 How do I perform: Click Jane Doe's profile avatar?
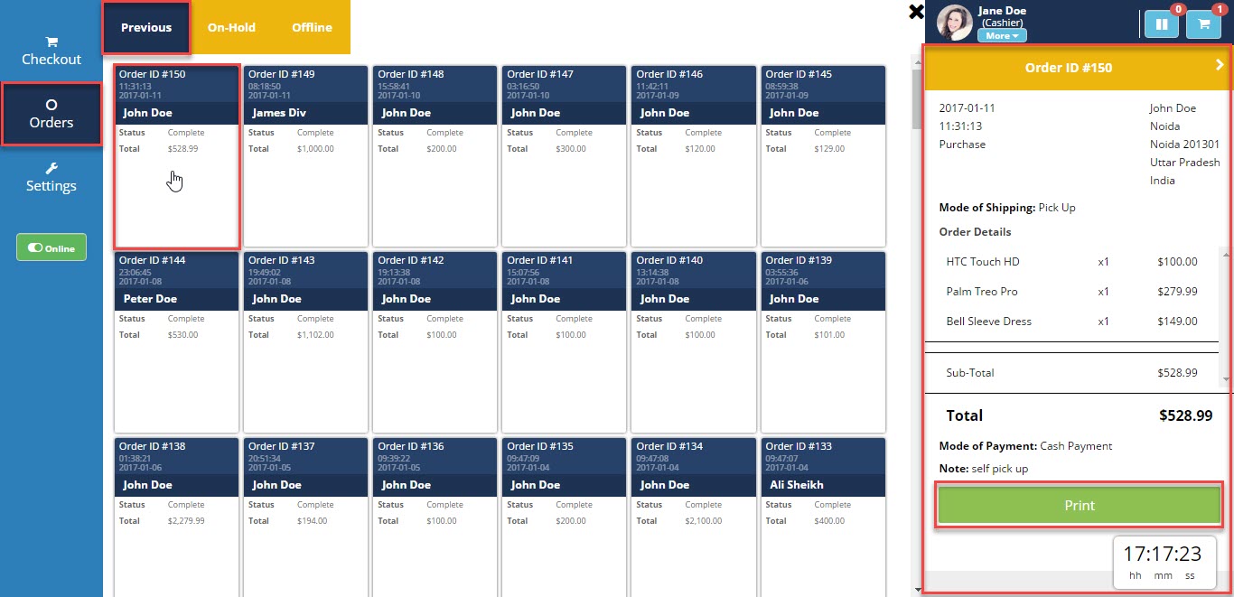955,23
